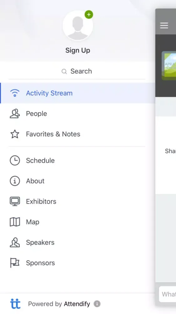View the Sponsors section
Image resolution: width=176 pixels, height=314 pixels.
pyautogui.click(x=78, y=263)
